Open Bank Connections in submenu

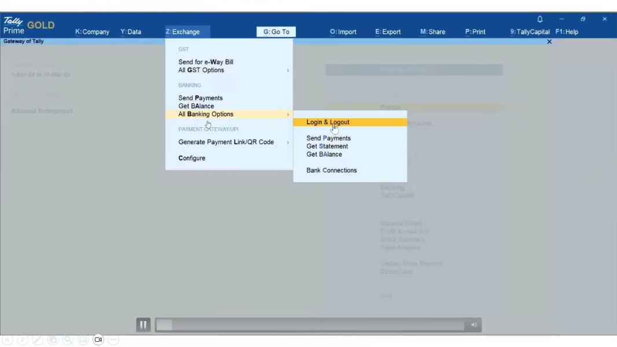(x=332, y=170)
